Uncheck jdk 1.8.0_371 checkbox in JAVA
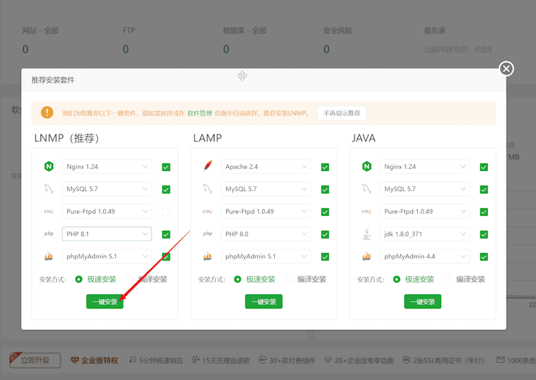The width and height of the screenshot is (536, 380). (484, 234)
